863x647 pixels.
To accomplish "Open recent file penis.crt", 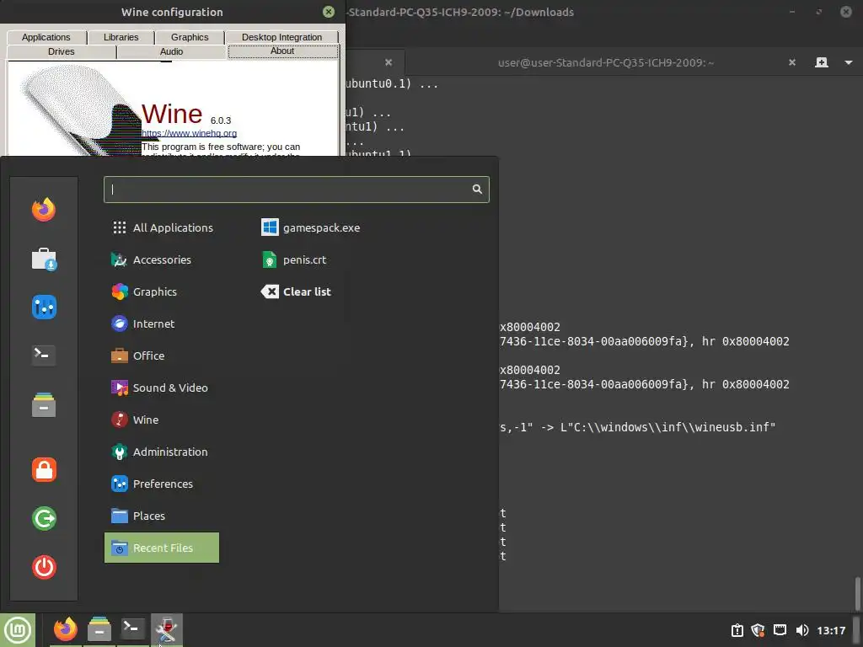I will click(x=294, y=259).
